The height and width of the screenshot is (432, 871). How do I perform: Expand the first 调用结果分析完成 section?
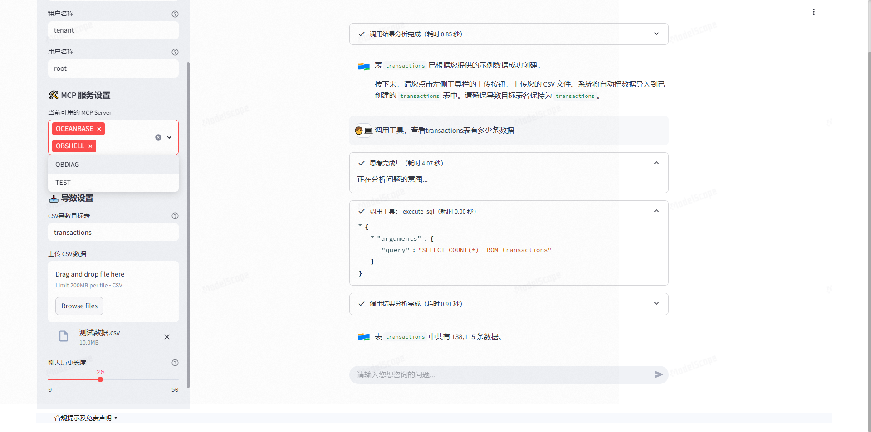pyautogui.click(x=656, y=34)
